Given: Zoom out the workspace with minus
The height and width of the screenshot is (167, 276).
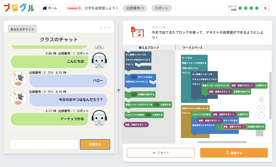Looking at the screenshot, I should coord(261,116).
